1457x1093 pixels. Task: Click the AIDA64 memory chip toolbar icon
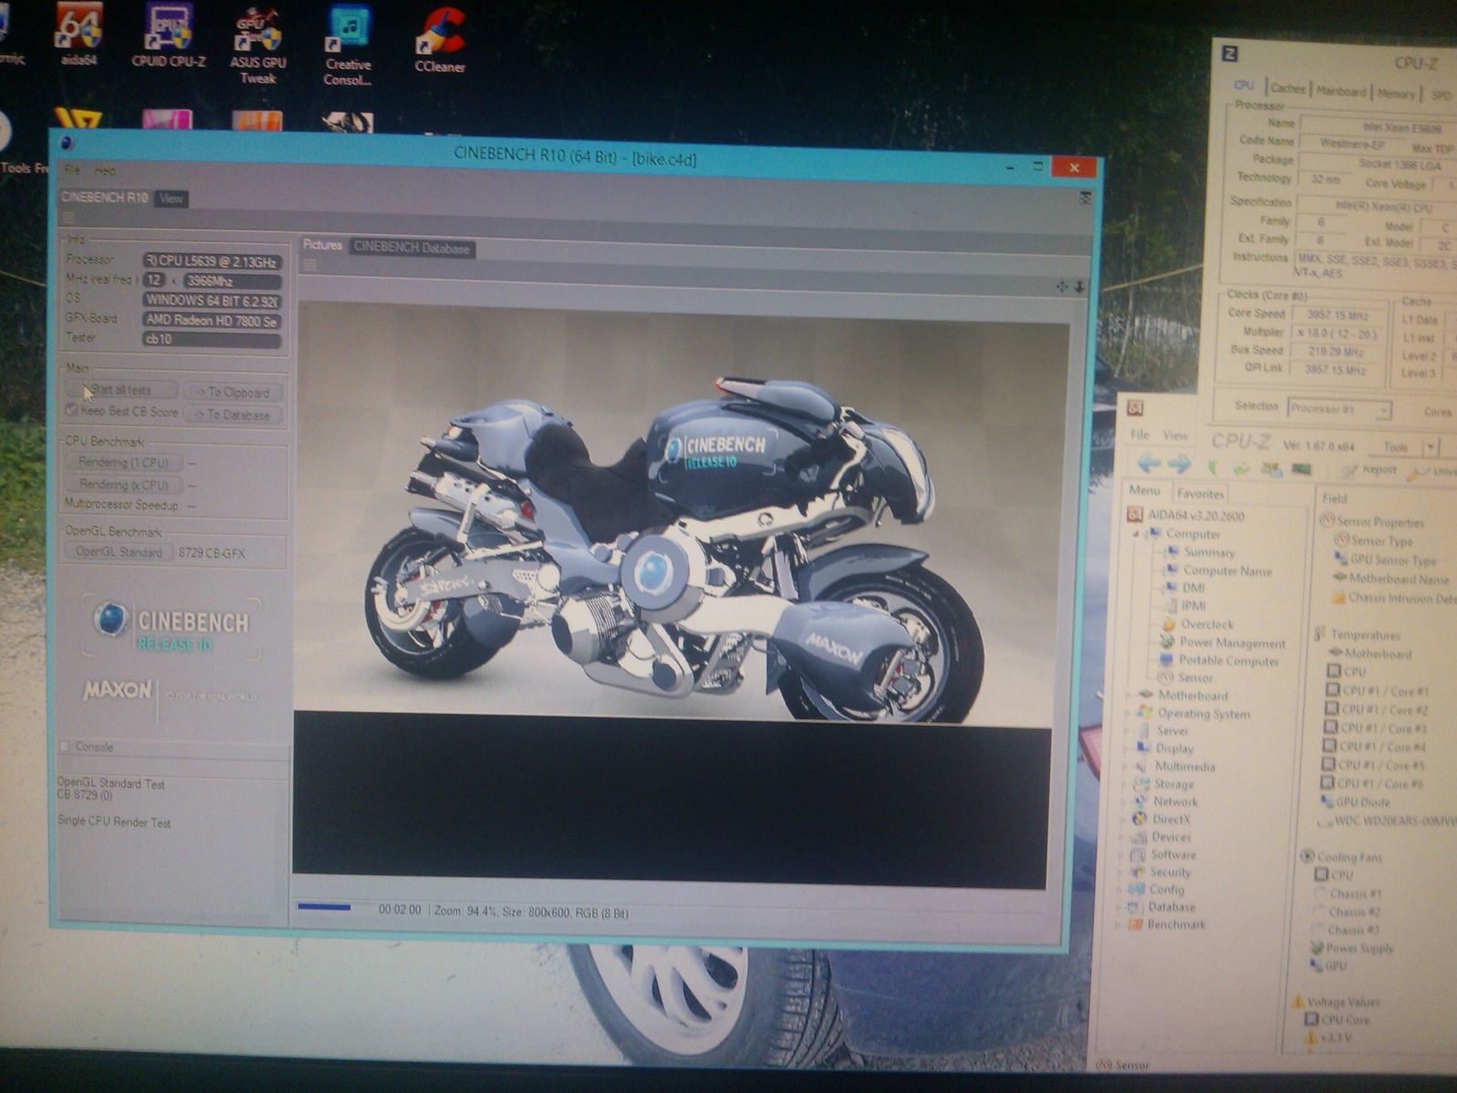pos(1301,469)
